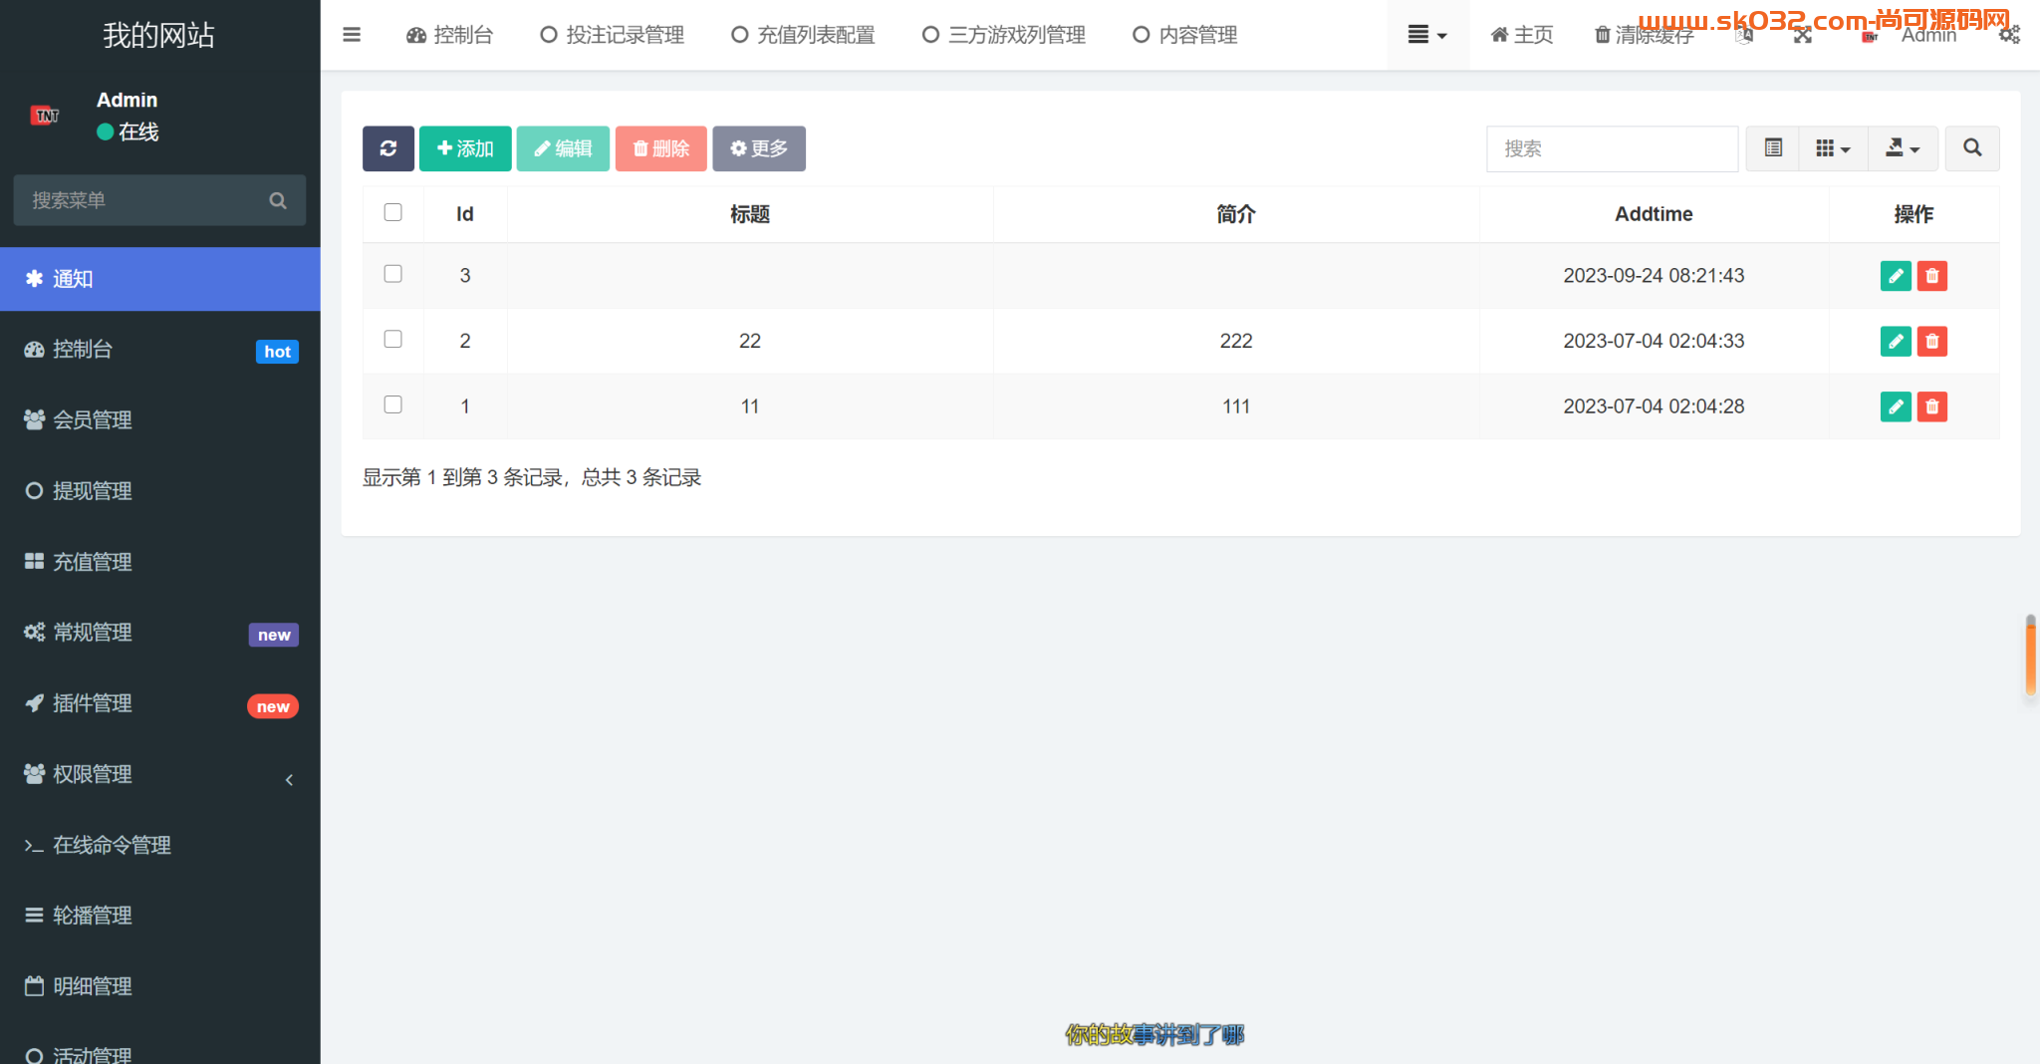Image resolution: width=2040 pixels, height=1064 pixels.
Task: Open the Admin user menu in top bar
Action: tap(1910, 35)
